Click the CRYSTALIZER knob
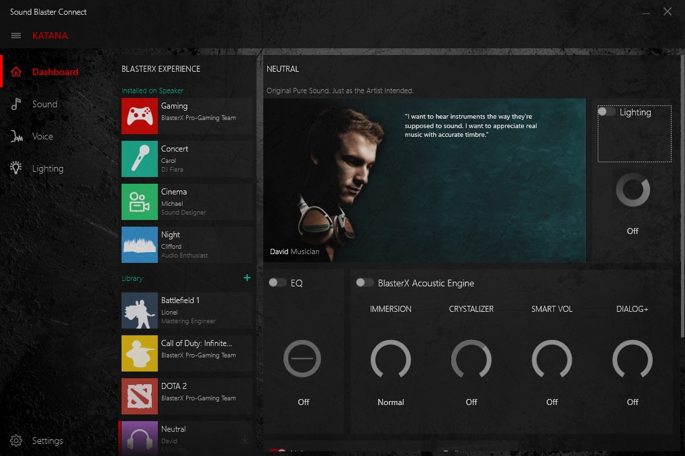The image size is (685, 456). pyautogui.click(x=471, y=360)
